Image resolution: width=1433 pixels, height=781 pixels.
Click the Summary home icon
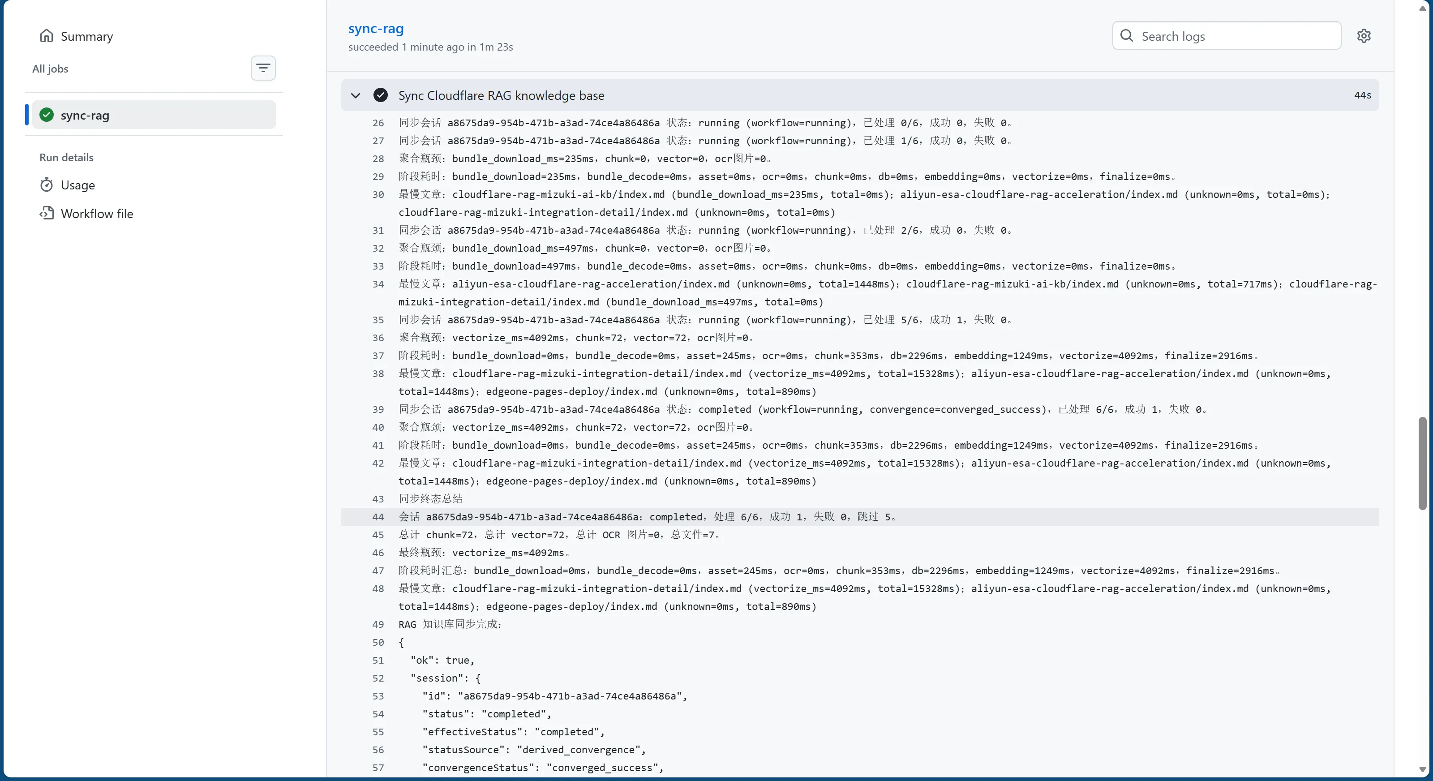(x=47, y=35)
